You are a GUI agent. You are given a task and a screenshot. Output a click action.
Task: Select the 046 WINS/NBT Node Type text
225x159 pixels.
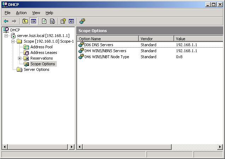tap(107, 57)
